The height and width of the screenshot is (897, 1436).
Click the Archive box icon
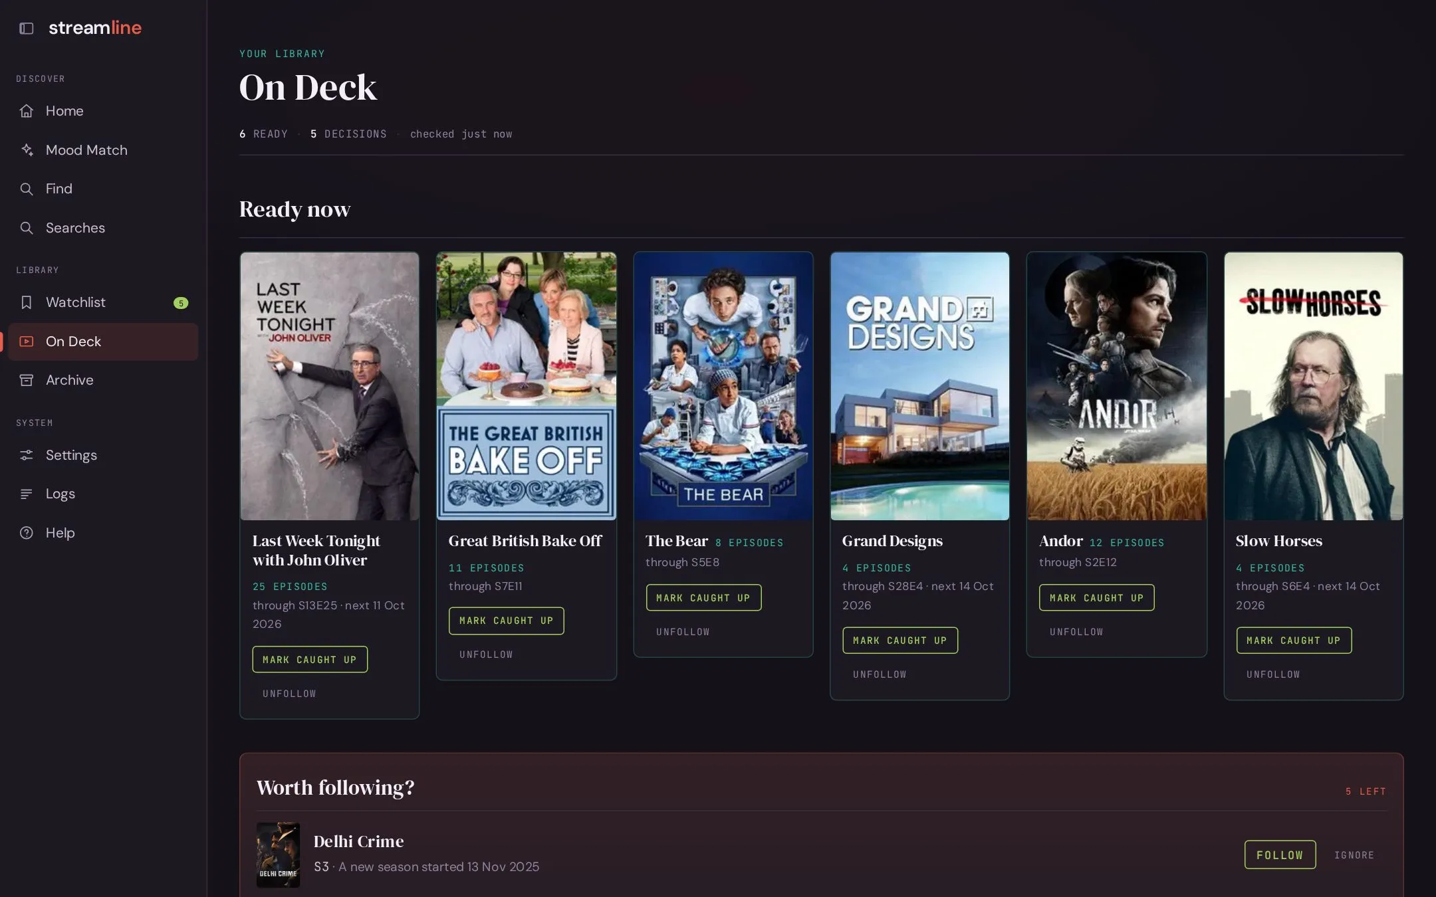pyautogui.click(x=27, y=380)
